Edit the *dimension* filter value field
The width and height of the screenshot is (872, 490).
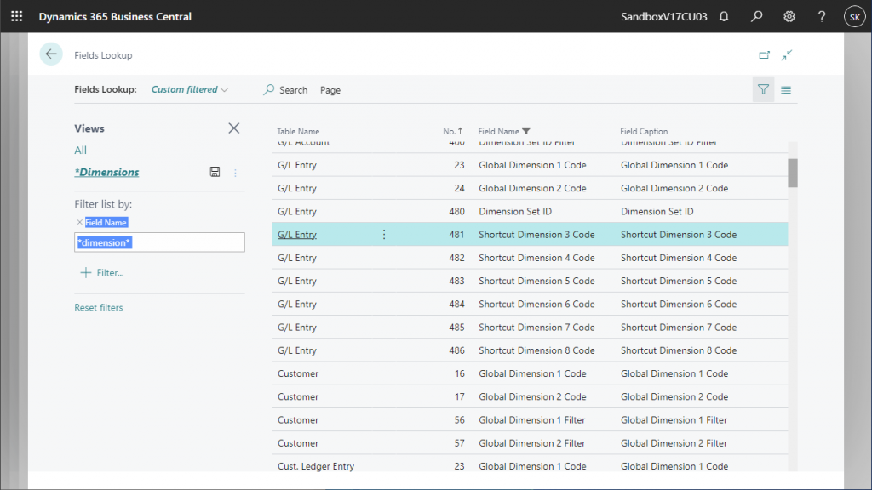[x=159, y=242]
